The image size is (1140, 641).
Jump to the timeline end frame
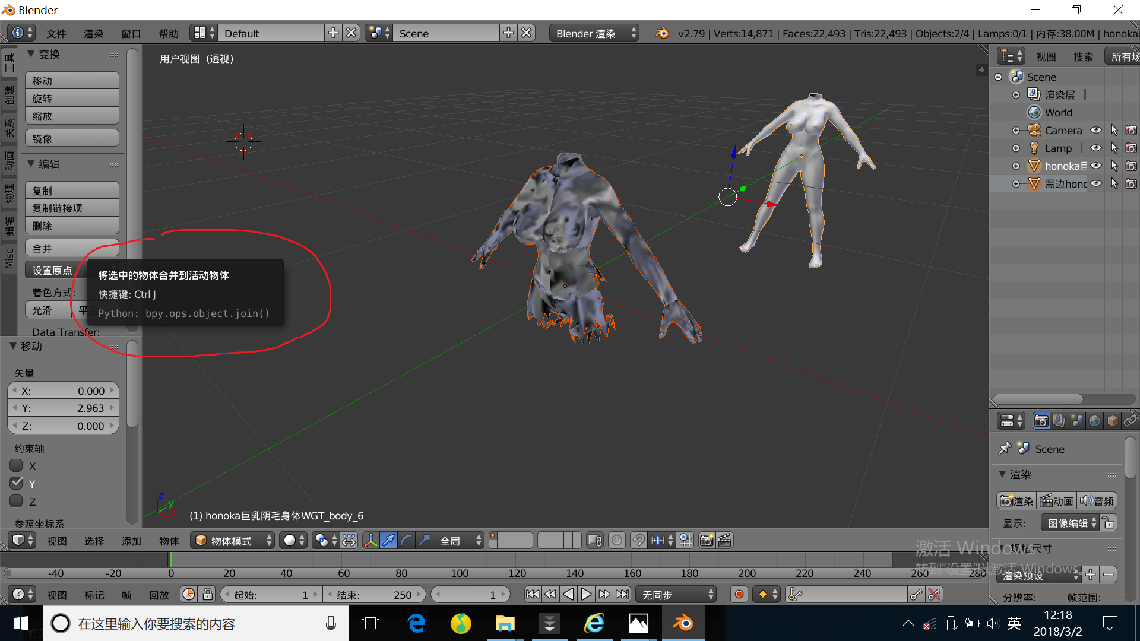pos(622,594)
